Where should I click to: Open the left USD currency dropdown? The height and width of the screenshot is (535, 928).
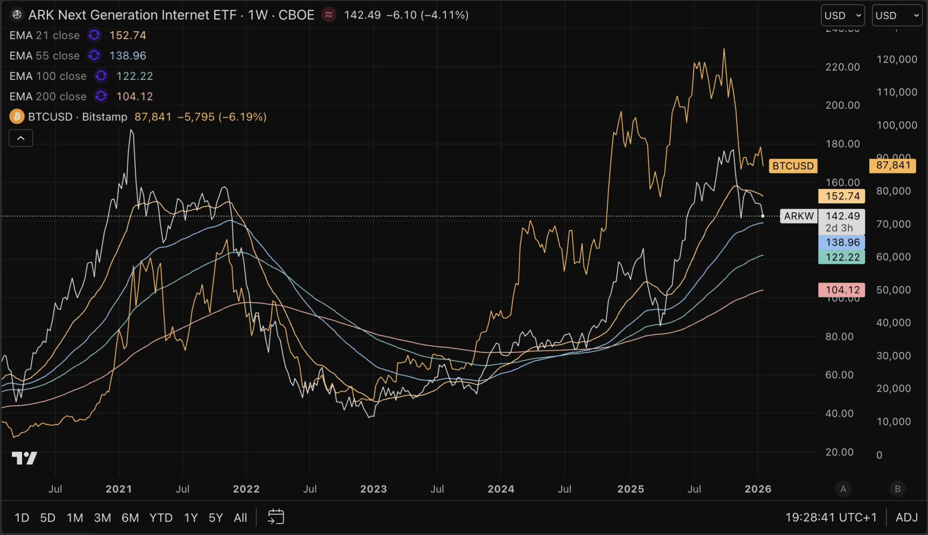point(842,15)
